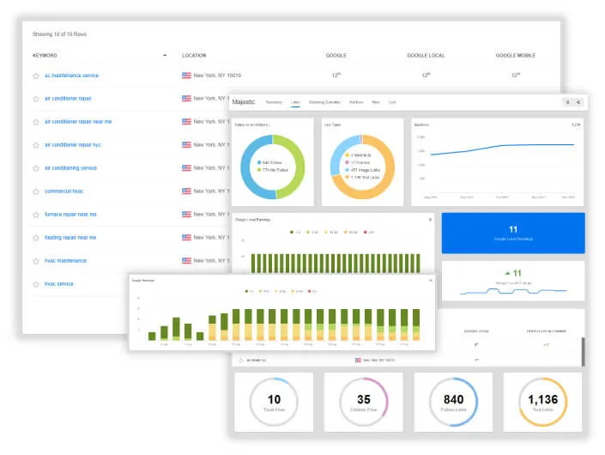Open the 'heating repair near me' link
The image size is (605, 455).
[70, 238]
